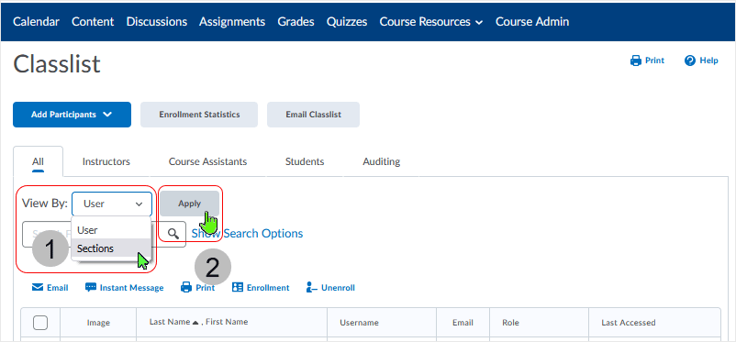Open the Auditing tab
The height and width of the screenshot is (342, 736).
381,161
